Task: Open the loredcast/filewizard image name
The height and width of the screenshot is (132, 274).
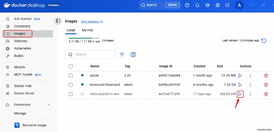Action: [105, 85]
